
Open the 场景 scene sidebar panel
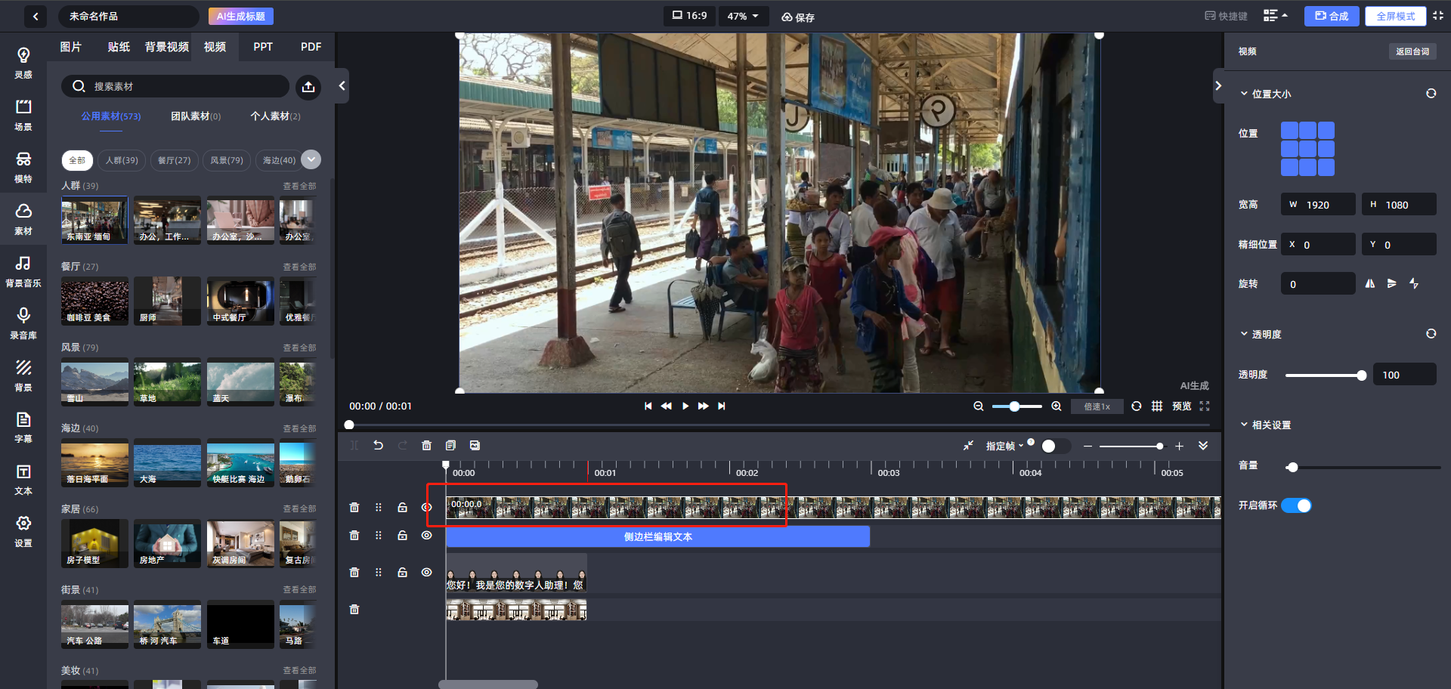pyautogui.click(x=23, y=115)
